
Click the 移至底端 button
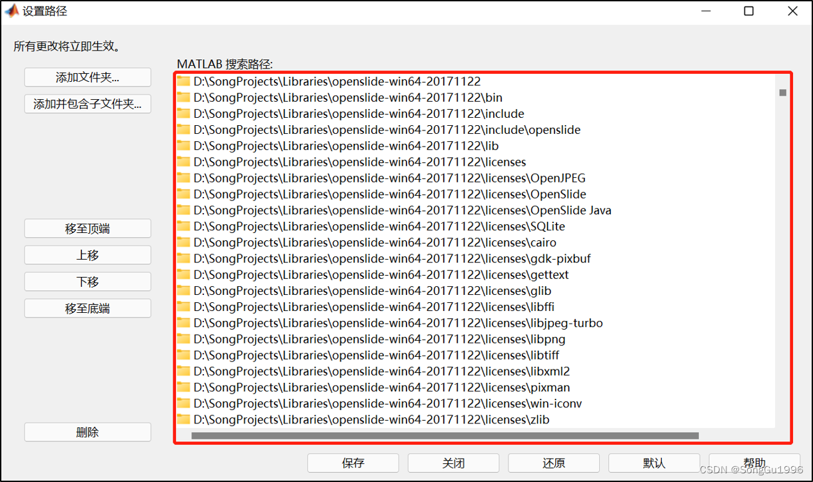pyautogui.click(x=88, y=308)
